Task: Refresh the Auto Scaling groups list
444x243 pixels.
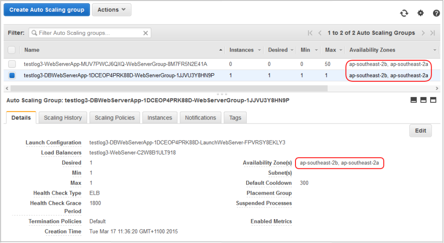Action: click(404, 13)
